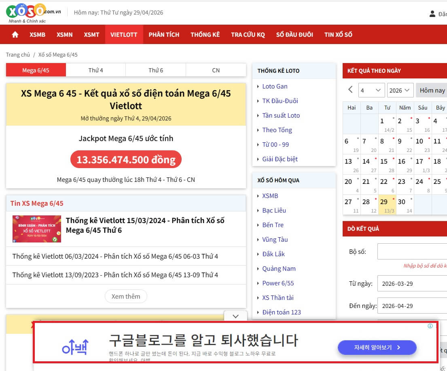Select day 13 in the calendar
This screenshot has width=447, height=371.
[352, 165]
